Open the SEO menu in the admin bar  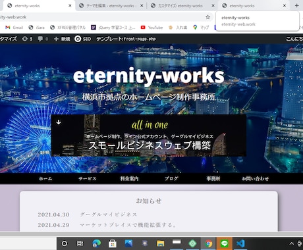click(x=82, y=39)
